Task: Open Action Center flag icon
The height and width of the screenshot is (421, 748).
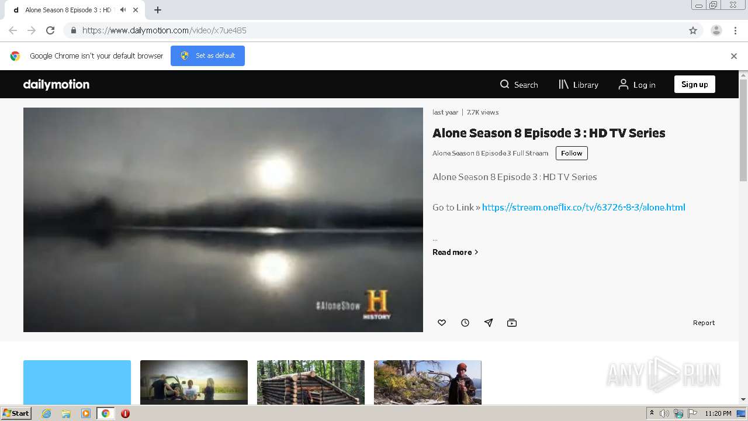Action: 693,413
